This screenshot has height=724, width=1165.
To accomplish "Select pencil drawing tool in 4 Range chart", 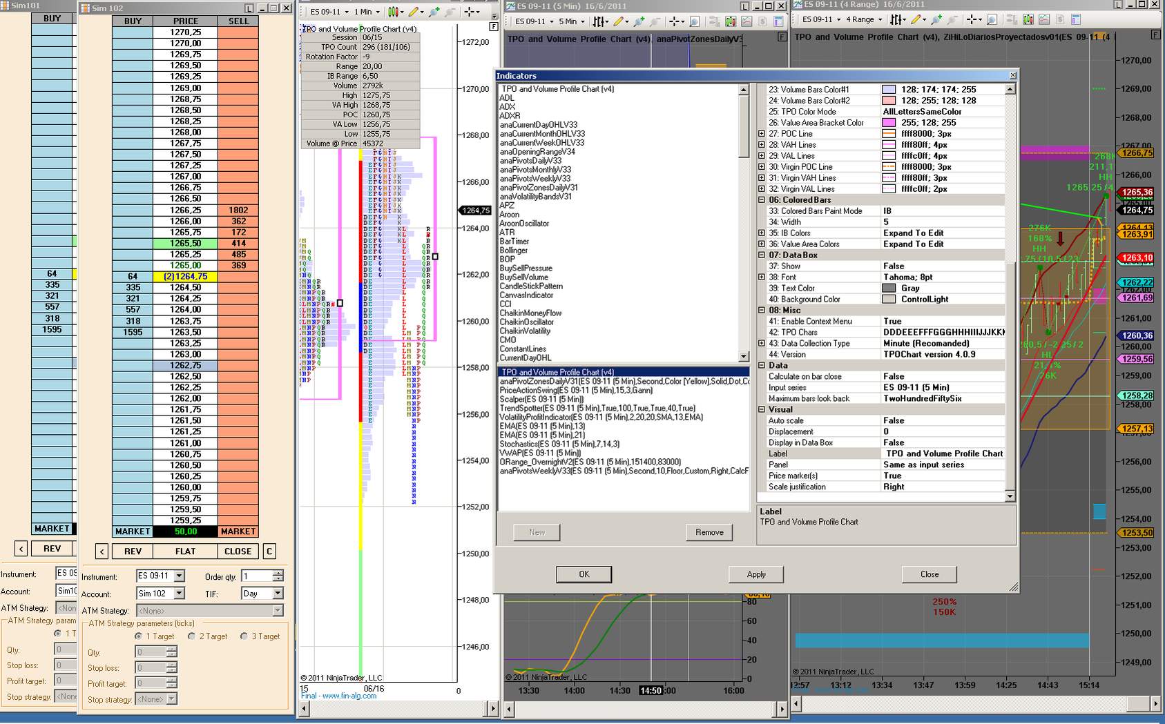I will pos(916,19).
